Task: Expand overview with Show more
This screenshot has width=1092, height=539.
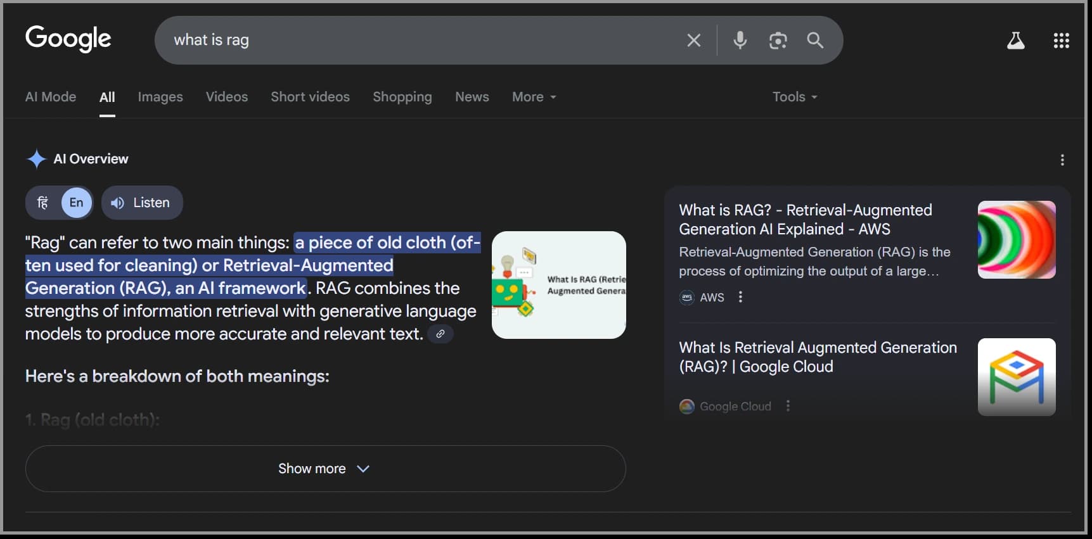Action: 325,469
